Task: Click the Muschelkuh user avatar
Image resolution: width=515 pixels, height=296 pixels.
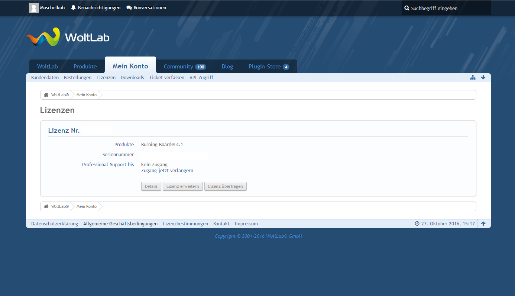Action: pyautogui.click(x=34, y=8)
